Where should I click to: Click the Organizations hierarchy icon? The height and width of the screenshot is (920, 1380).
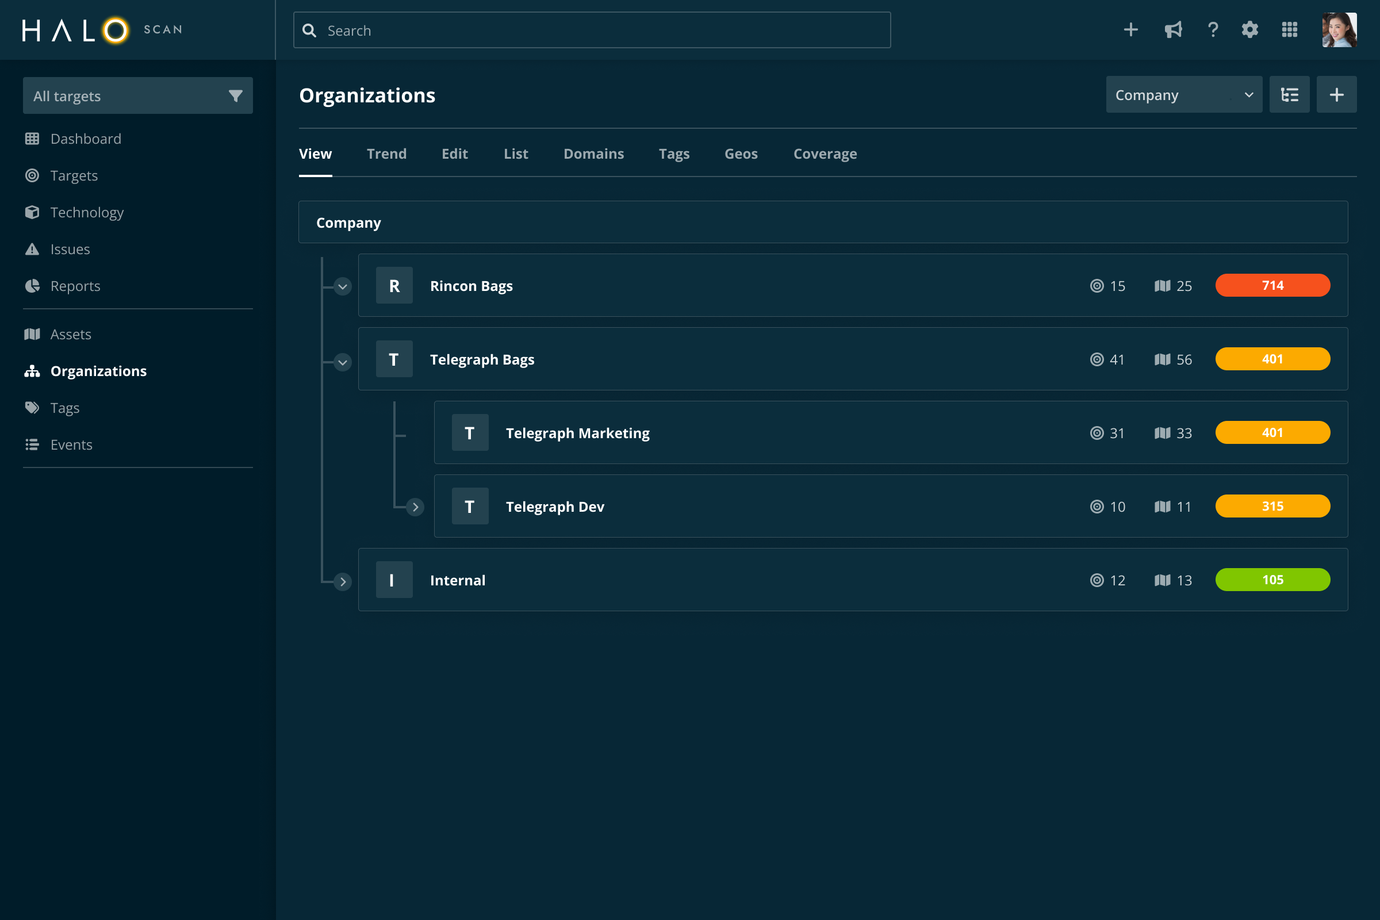[32, 371]
